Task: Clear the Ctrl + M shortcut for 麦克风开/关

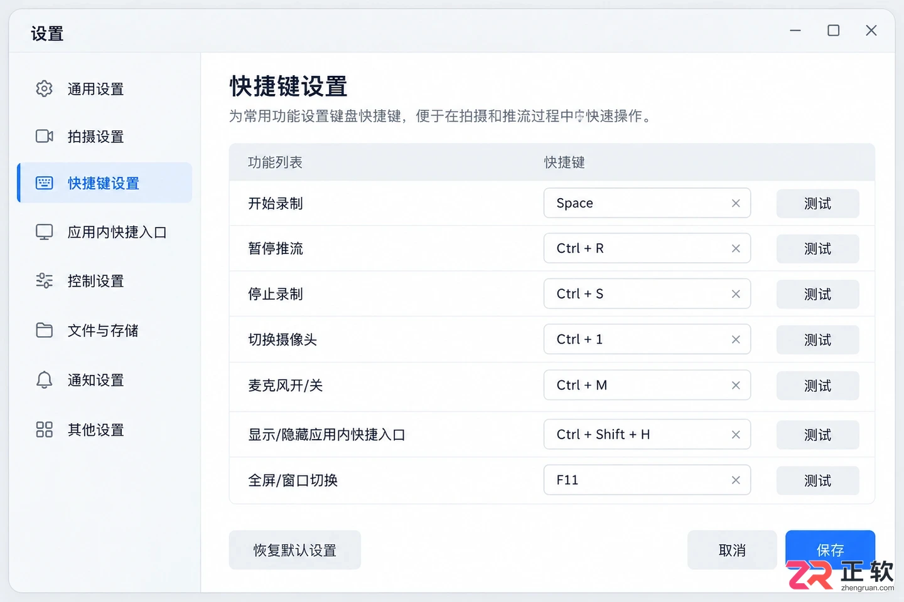Action: pos(736,385)
